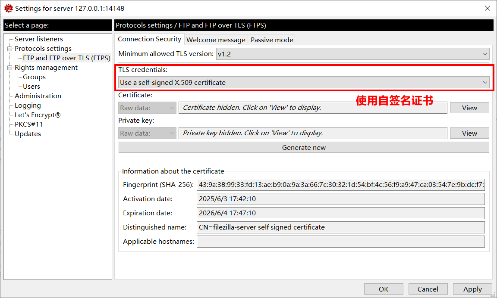Viewport: 497px width, 298px height.
Task: Switch to the Passive mode tab
Action: (x=272, y=40)
